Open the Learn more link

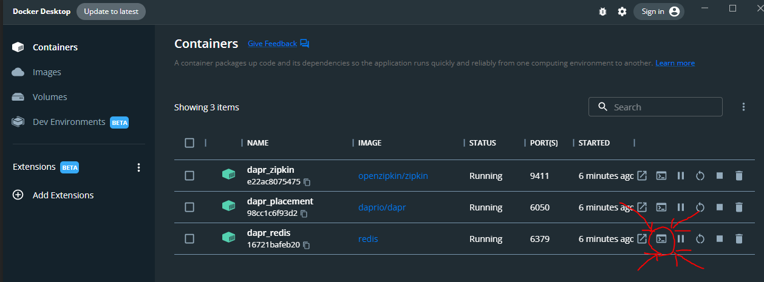click(x=675, y=63)
